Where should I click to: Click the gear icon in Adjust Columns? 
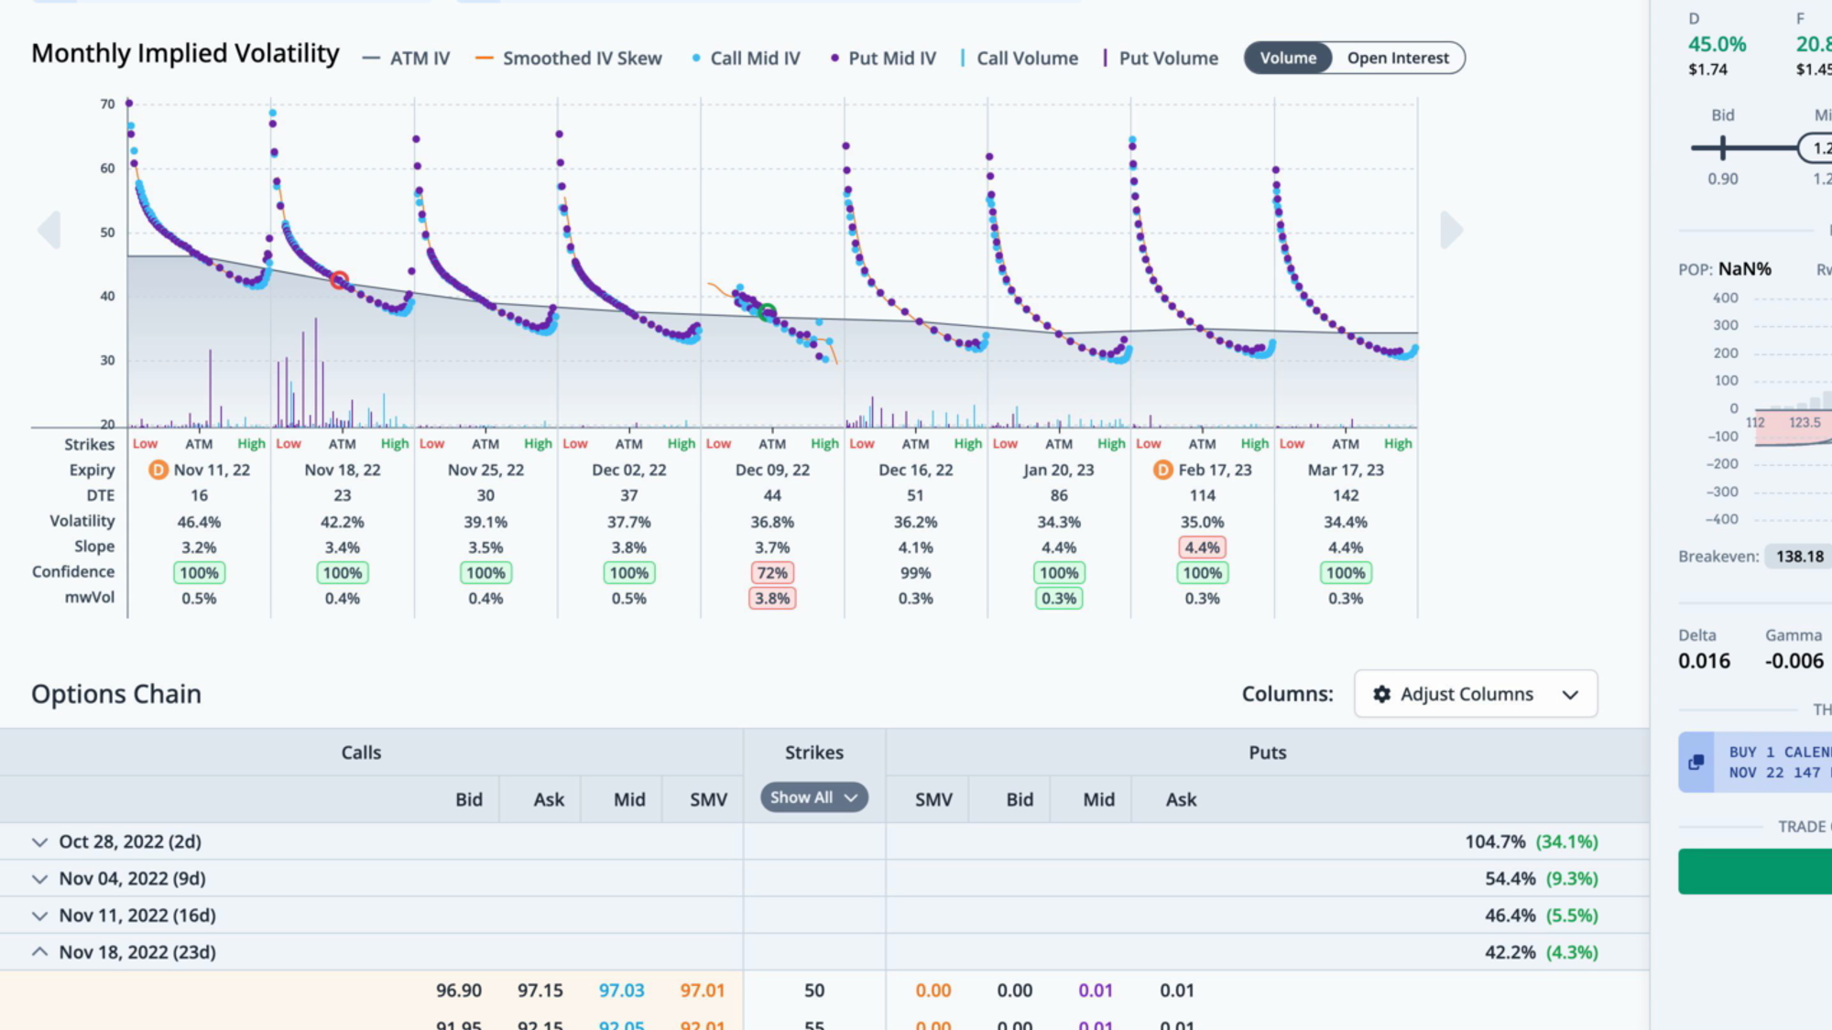(x=1381, y=694)
